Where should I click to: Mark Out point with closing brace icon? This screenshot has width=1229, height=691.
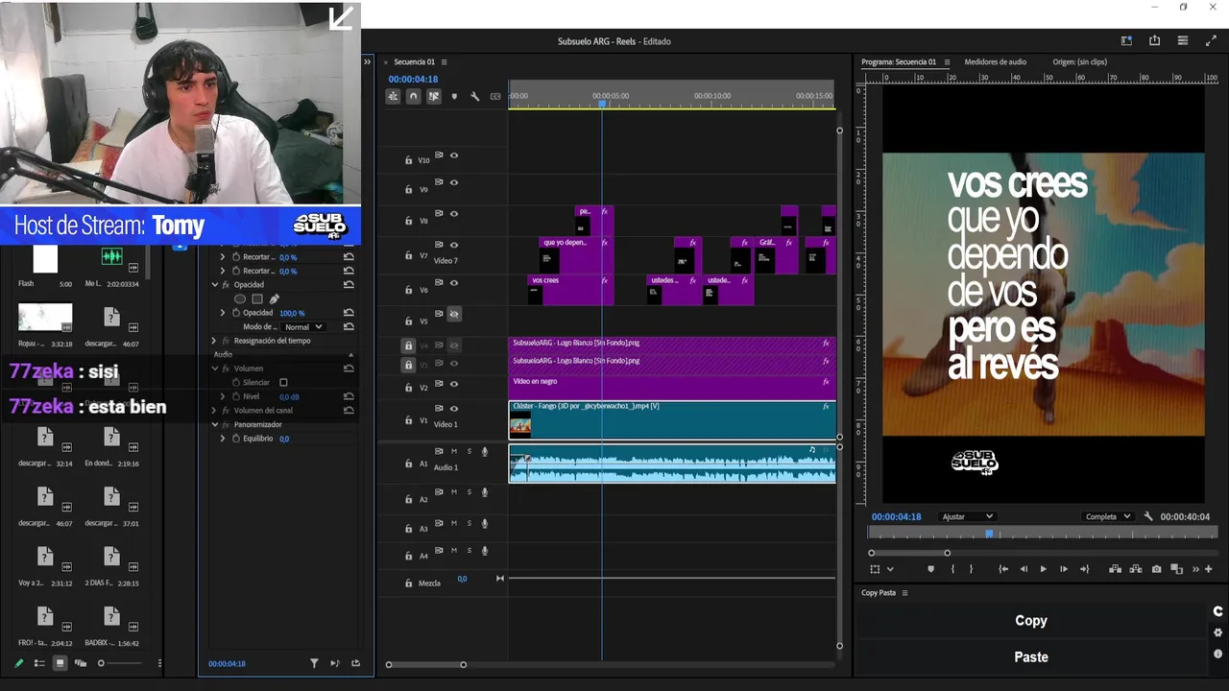971,569
